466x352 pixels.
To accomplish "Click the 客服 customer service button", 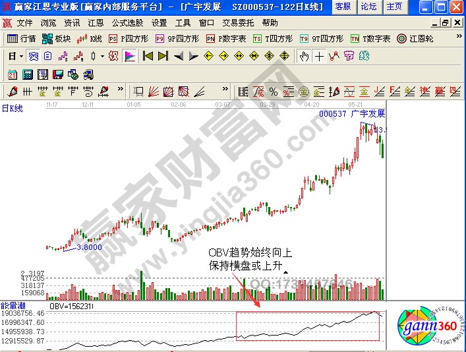I will coord(343,7).
